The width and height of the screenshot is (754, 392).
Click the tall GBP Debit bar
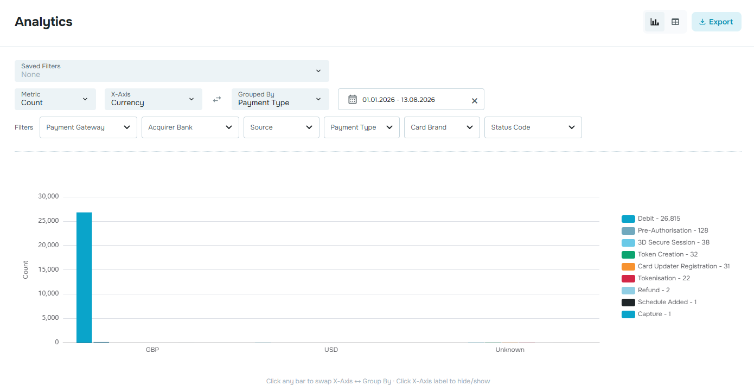point(84,278)
